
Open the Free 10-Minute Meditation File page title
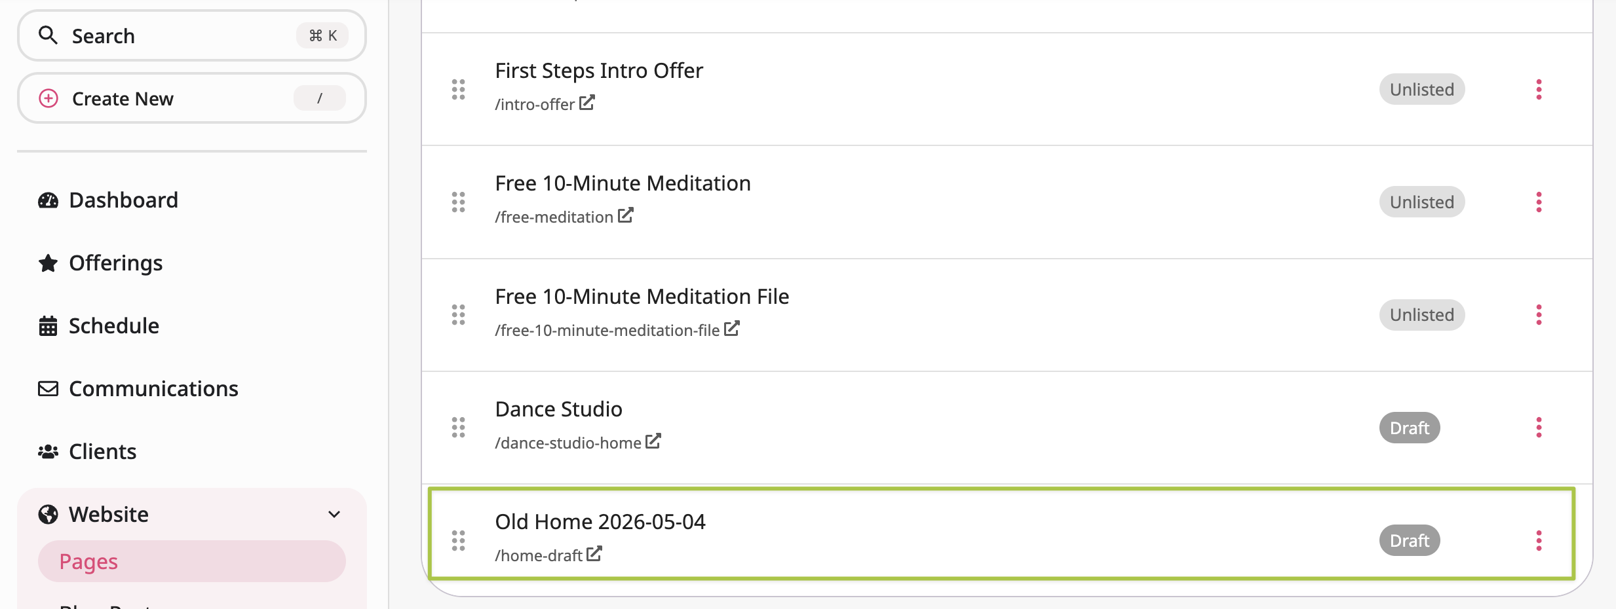642,296
